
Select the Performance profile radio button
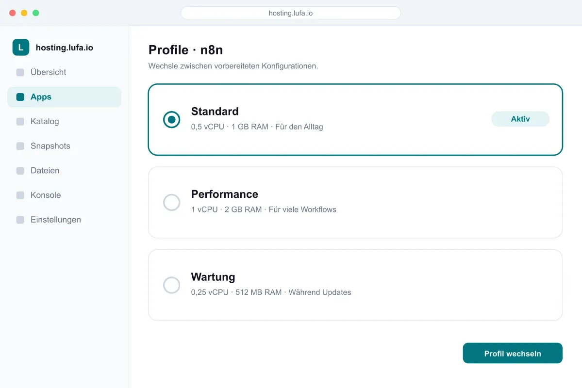point(171,203)
